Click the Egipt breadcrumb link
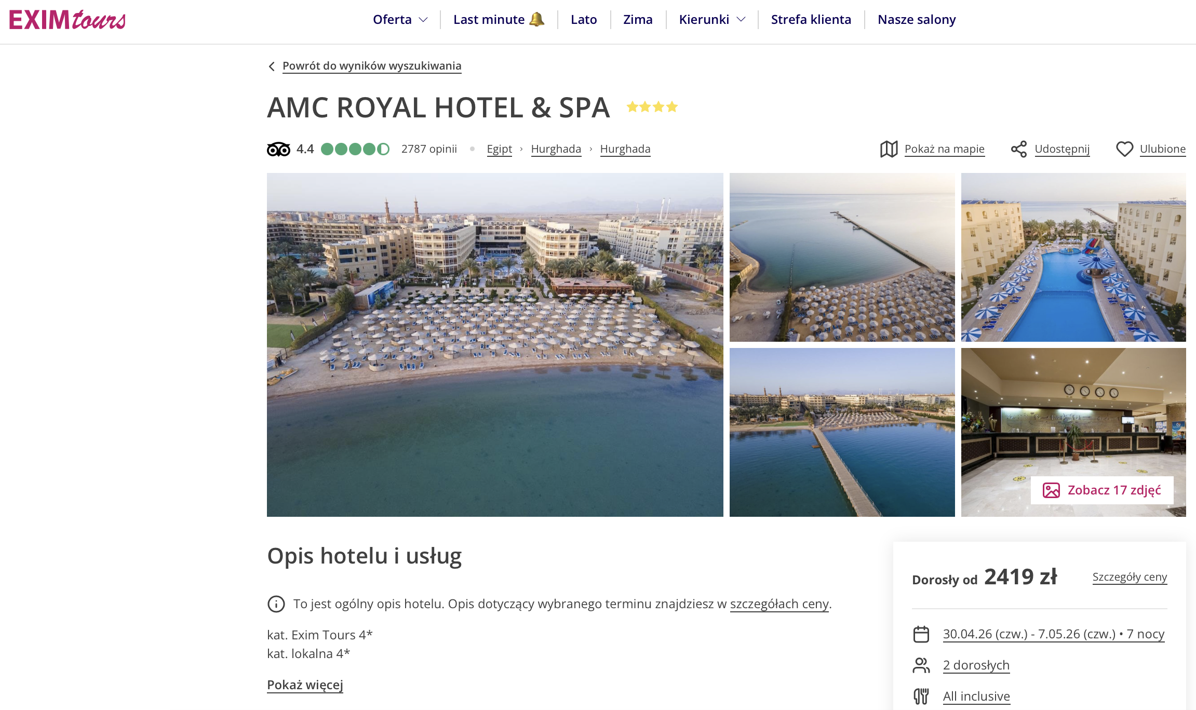1196x710 pixels. (499, 149)
